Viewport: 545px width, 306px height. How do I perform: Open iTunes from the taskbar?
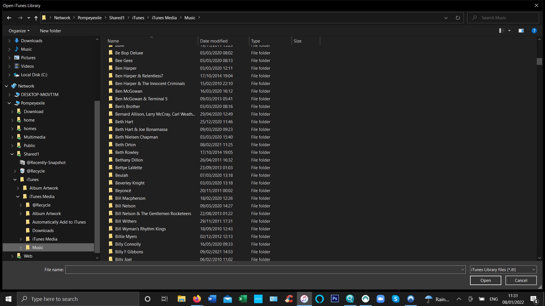coord(304,299)
